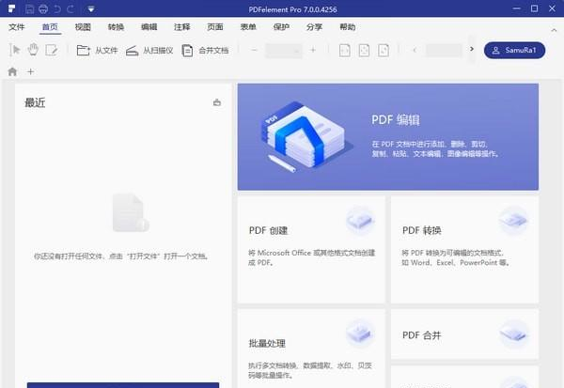Open the 文件 menu
564x388 pixels.
(17, 27)
